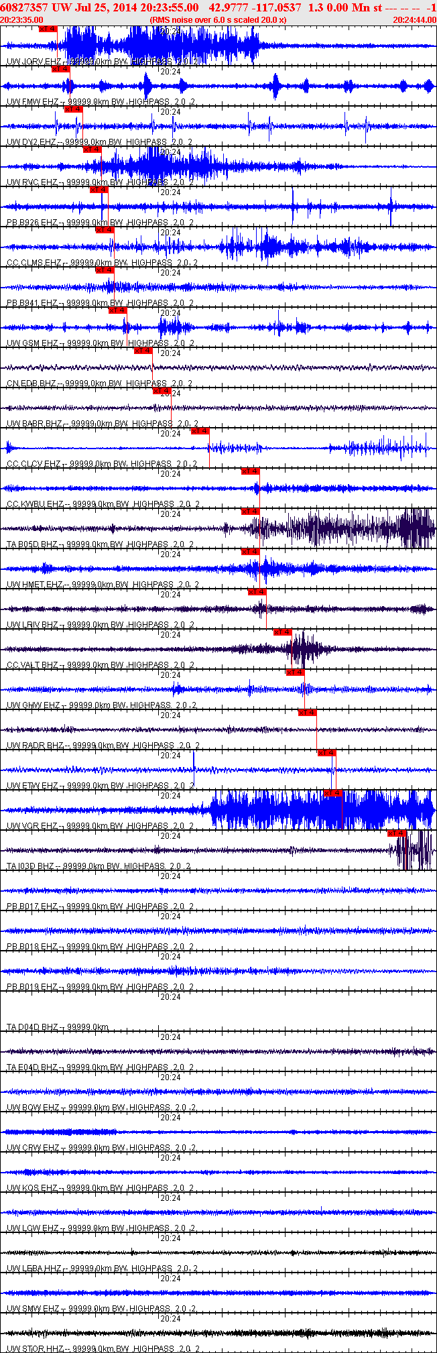437x1353 pixels.
Task: Select the red pick marker on the CC CLCV trace
Action: click(200, 431)
